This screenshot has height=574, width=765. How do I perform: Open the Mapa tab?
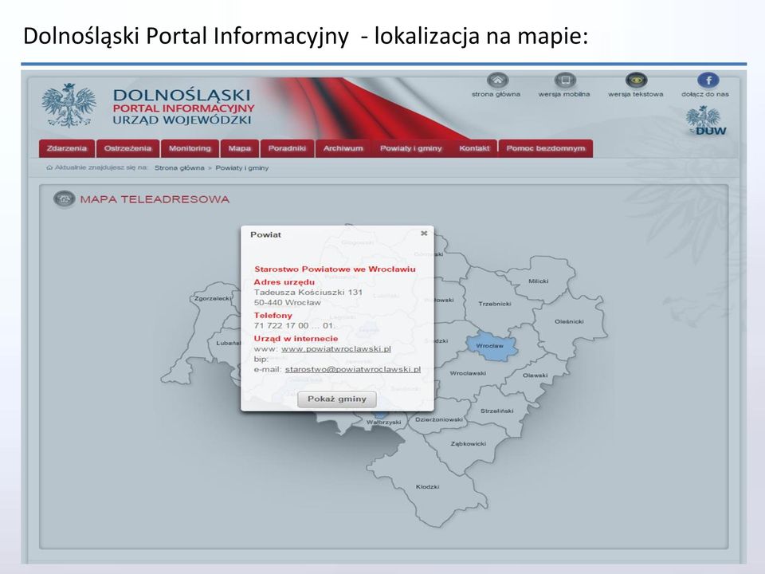240,148
